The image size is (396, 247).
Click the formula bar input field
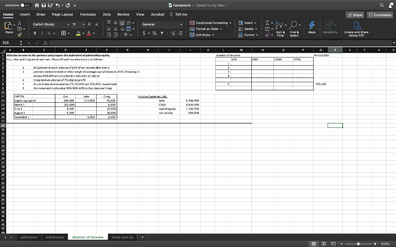pos(220,43)
